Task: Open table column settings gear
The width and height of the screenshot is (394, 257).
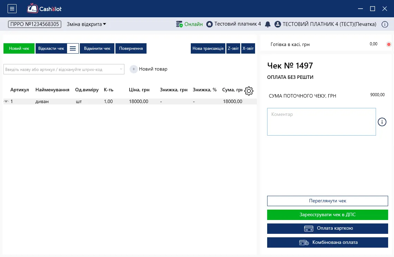Action: (x=249, y=91)
